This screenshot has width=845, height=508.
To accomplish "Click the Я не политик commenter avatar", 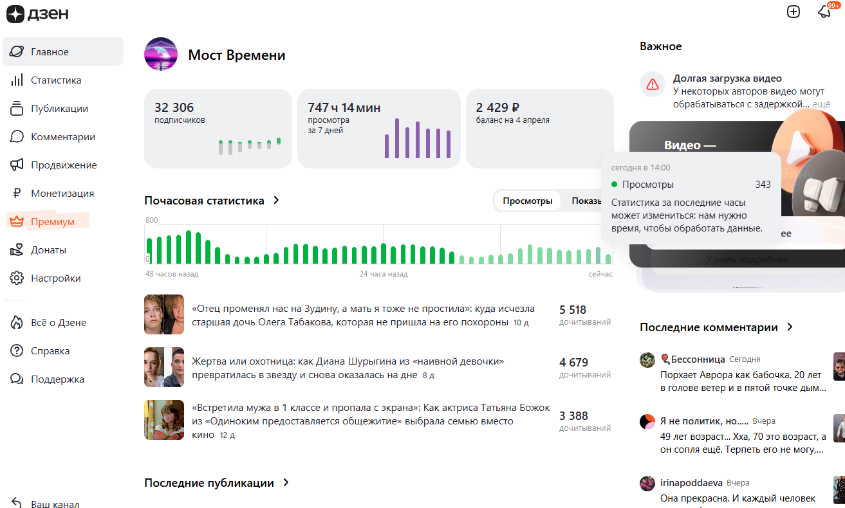I will (x=647, y=422).
